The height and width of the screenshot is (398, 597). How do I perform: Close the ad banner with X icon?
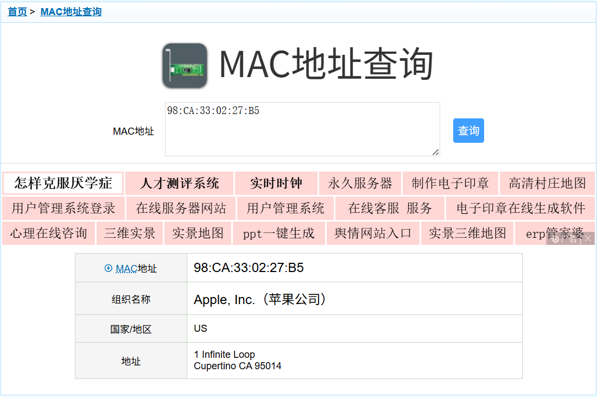click(588, 239)
